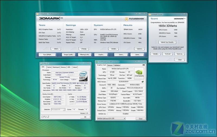Viewport: 217px width, 137px height.
Task: Click Details... under System in 3DMark06
Action: 114,49
